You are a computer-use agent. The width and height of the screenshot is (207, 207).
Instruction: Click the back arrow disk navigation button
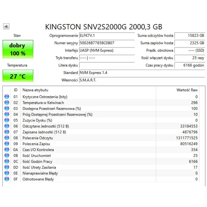(6, 26)
